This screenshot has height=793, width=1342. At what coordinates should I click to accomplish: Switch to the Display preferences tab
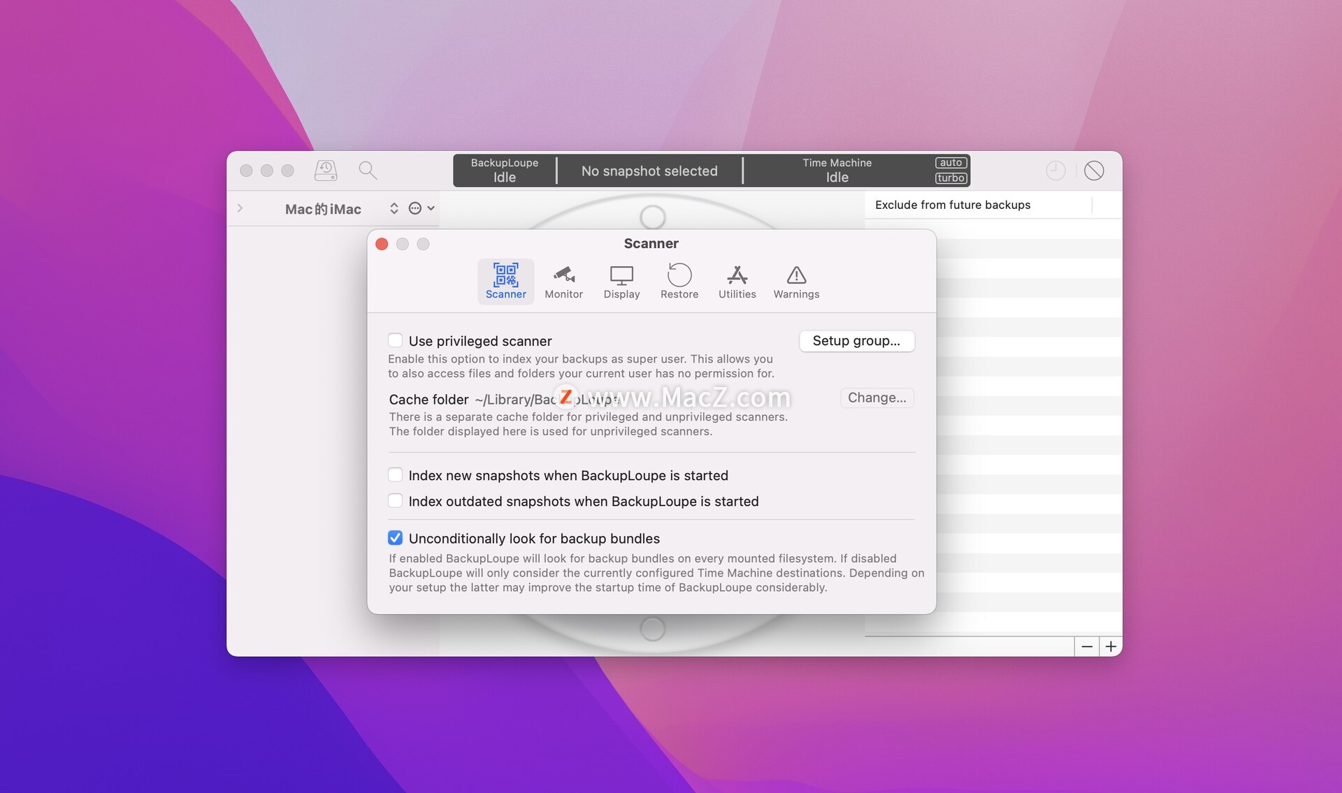[x=621, y=281]
